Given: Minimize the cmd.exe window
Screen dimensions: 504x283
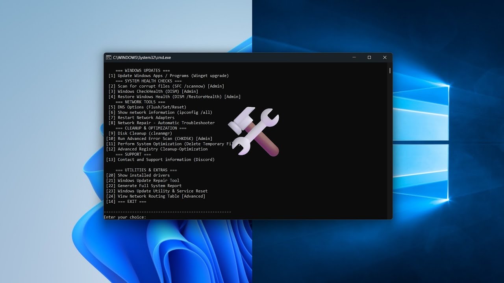Looking at the screenshot, I should pyautogui.click(x=354, y=57).
